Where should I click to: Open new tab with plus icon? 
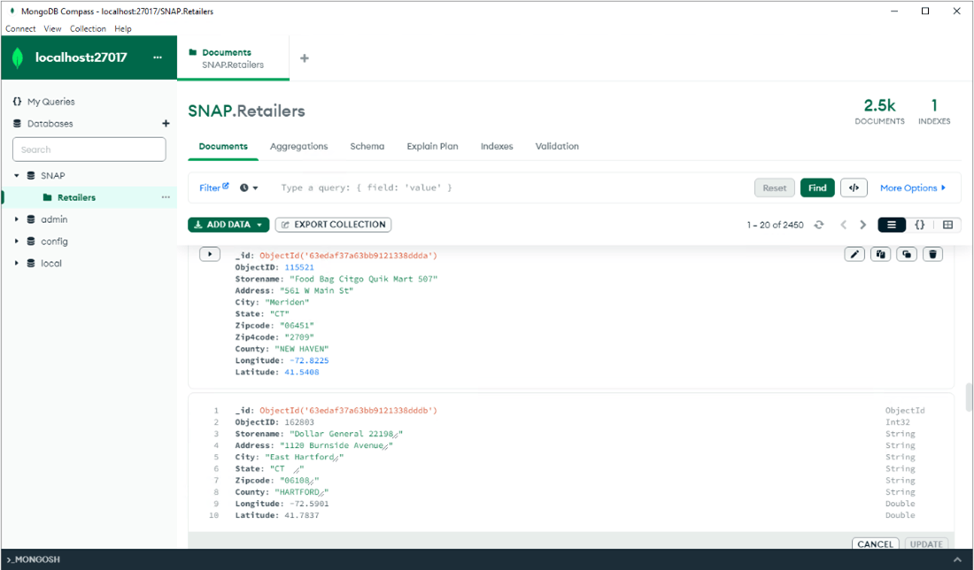[x=305, y=58]
